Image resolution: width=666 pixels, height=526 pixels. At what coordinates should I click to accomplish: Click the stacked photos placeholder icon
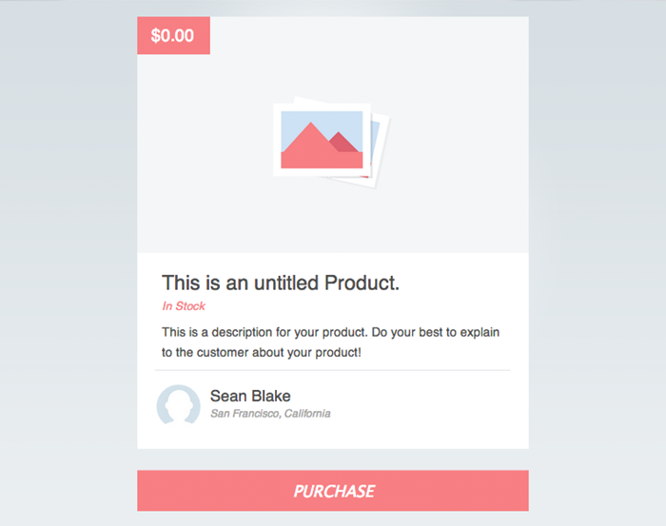coord(331,143)
